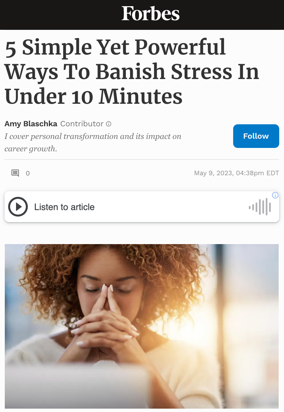Click the Contributor label

coord(82,124)
